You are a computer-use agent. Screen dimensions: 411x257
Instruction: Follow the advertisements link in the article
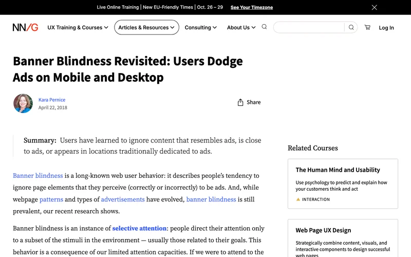[x=123, y=199]
